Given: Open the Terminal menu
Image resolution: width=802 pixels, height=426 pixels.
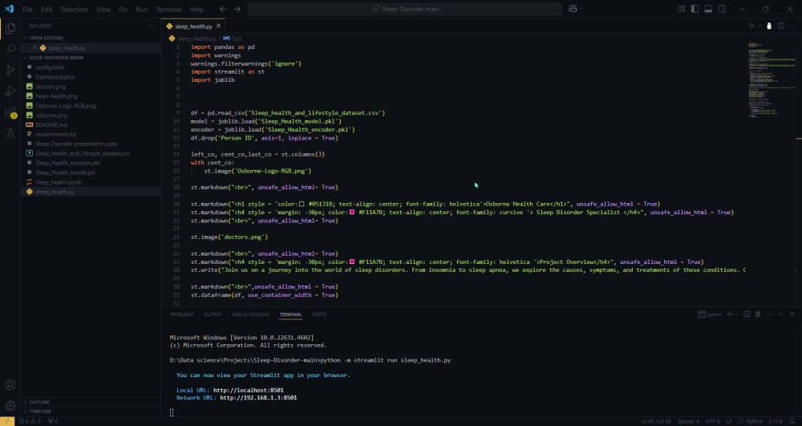Looking at the screenshot, I should 168,9.
